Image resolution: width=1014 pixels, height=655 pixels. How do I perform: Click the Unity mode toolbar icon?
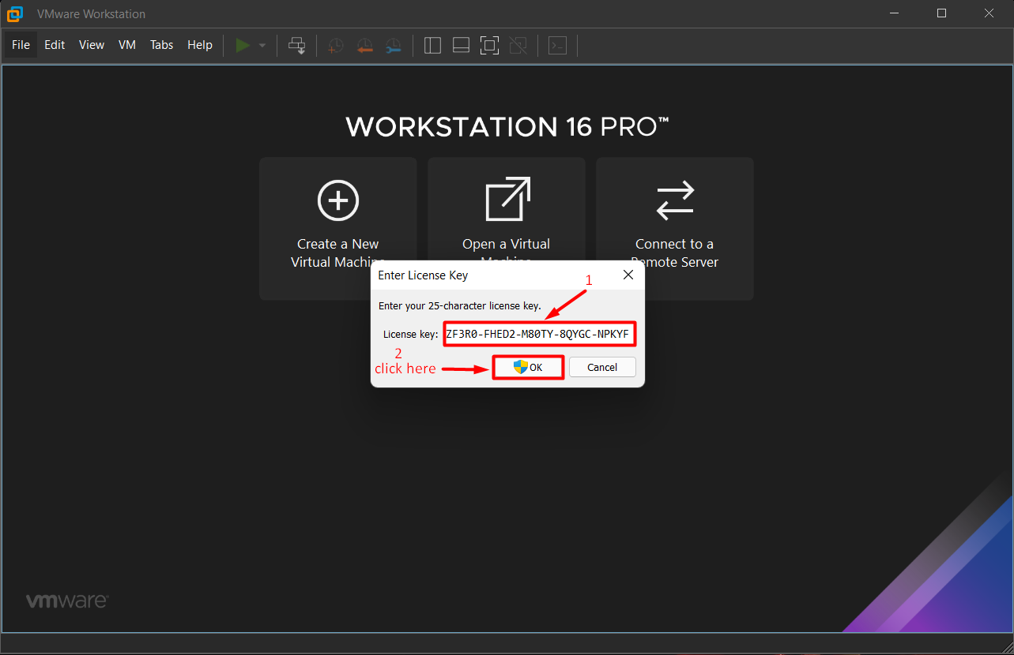point(518,46)
